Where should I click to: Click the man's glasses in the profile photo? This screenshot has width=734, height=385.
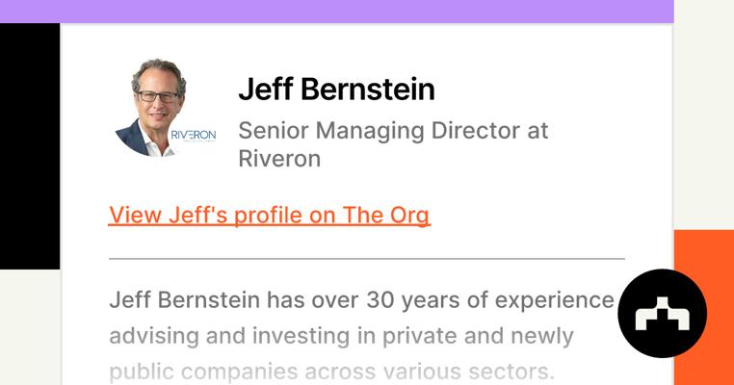(158, 96)
